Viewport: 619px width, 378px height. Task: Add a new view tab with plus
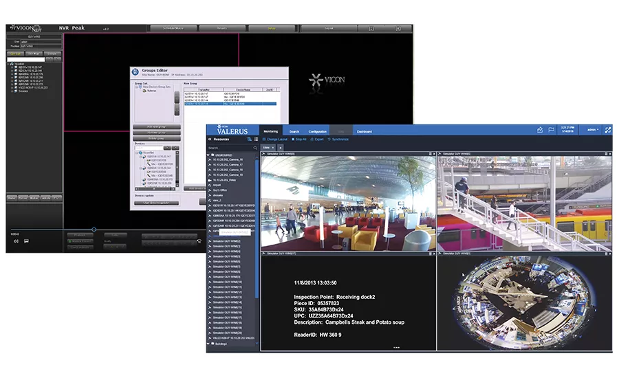[281, 148]
